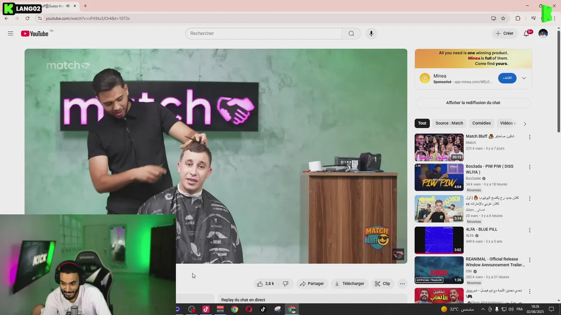Screen dimensions: 561x315
Task: Select the Comédies filter chip
Action: coord(482,123)
